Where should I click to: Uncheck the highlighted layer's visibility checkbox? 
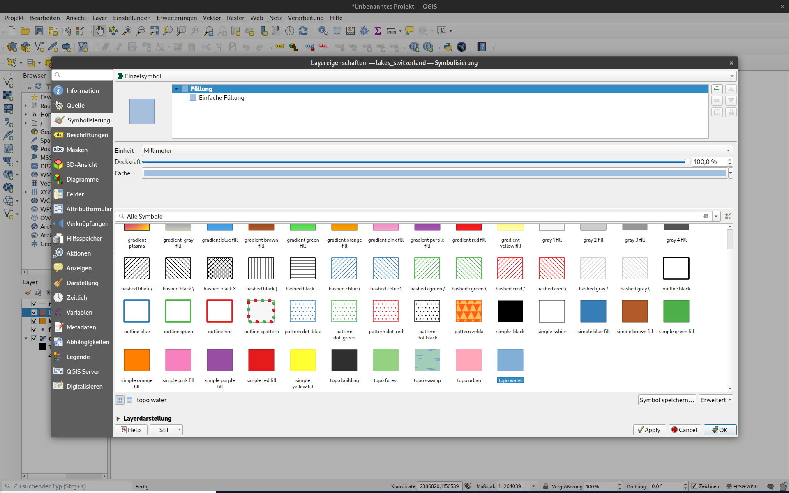34,312
